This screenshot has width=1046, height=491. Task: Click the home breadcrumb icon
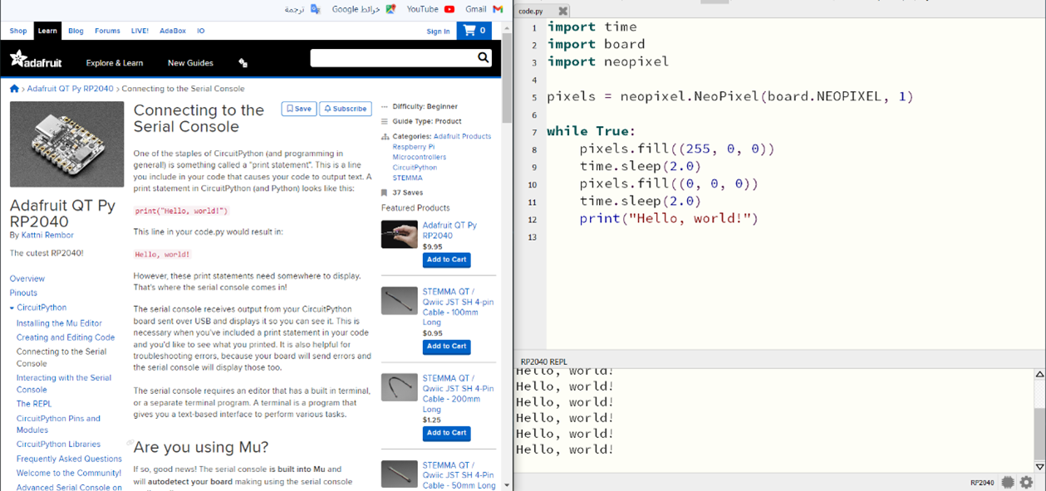click(x=13, y=88)
